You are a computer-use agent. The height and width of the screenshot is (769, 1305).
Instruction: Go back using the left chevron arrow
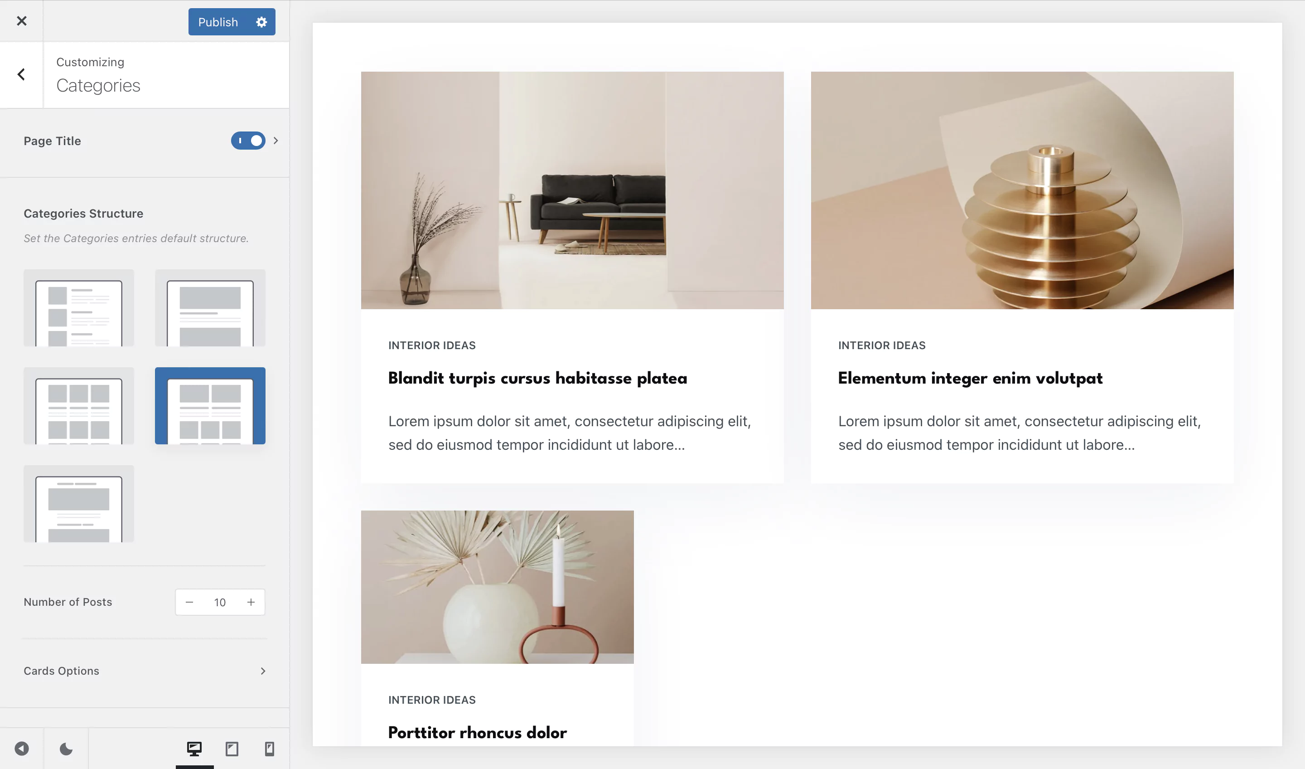pos(21,75)
